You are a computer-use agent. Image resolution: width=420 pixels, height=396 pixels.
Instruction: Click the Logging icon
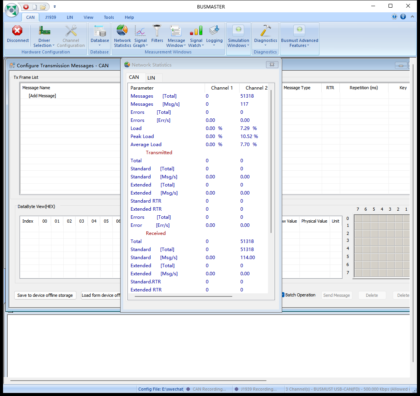click(214, 30)
